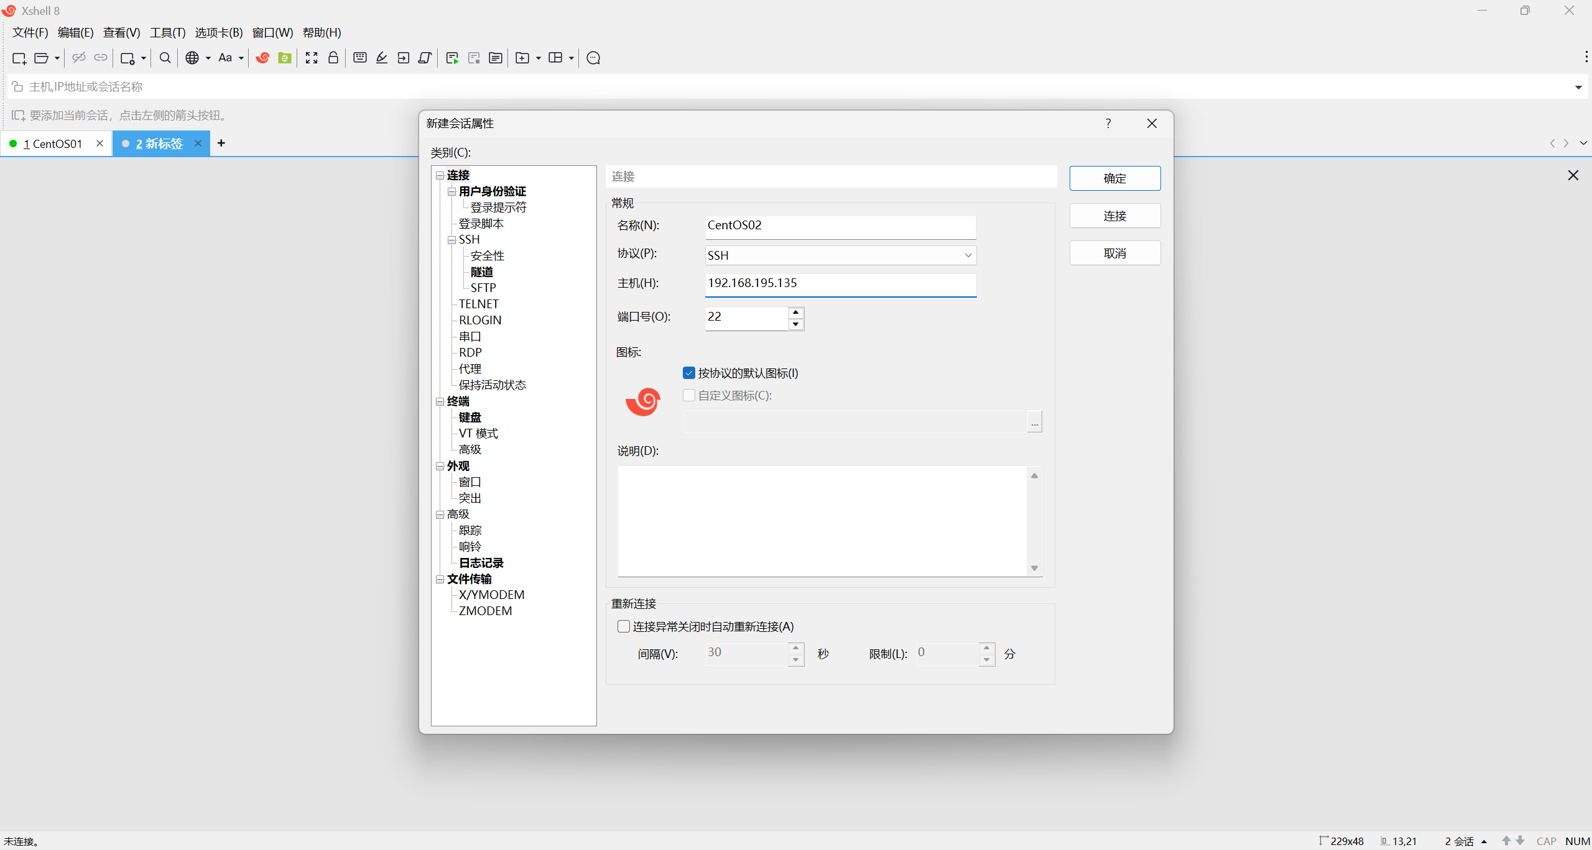Click the lock screen toolbar icon

point(333,58)
